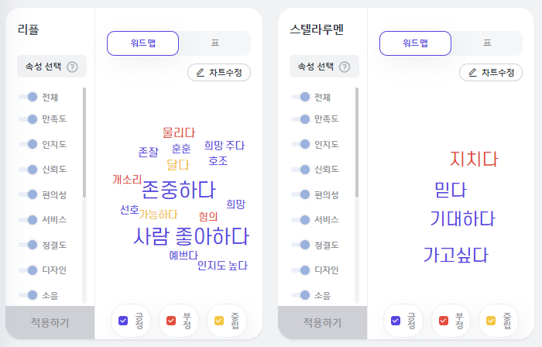
Task: Toggle 디자인 switch in 리플 panel
Action: tap(28, 270)
